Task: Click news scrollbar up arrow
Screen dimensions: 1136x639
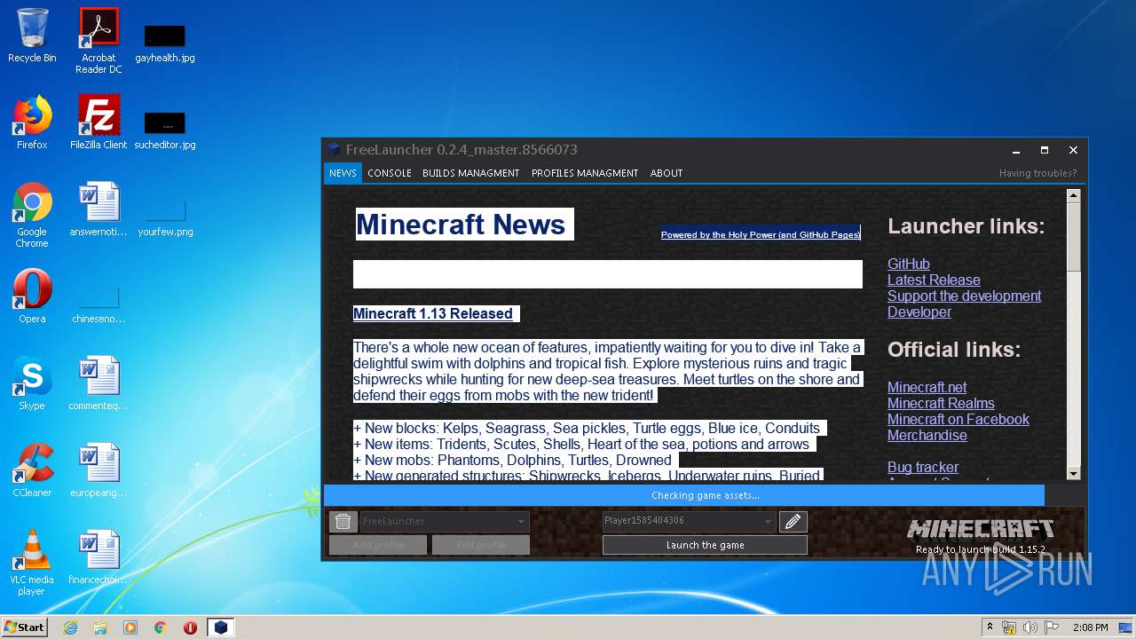Action: point(1073,196)
